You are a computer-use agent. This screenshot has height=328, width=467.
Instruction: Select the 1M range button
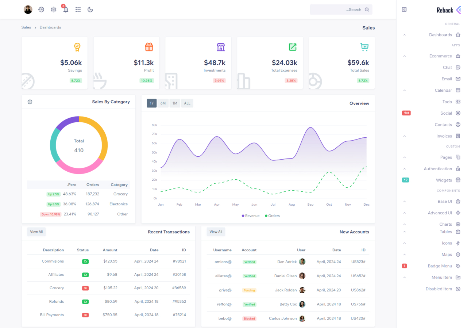[x=175, y=103]
